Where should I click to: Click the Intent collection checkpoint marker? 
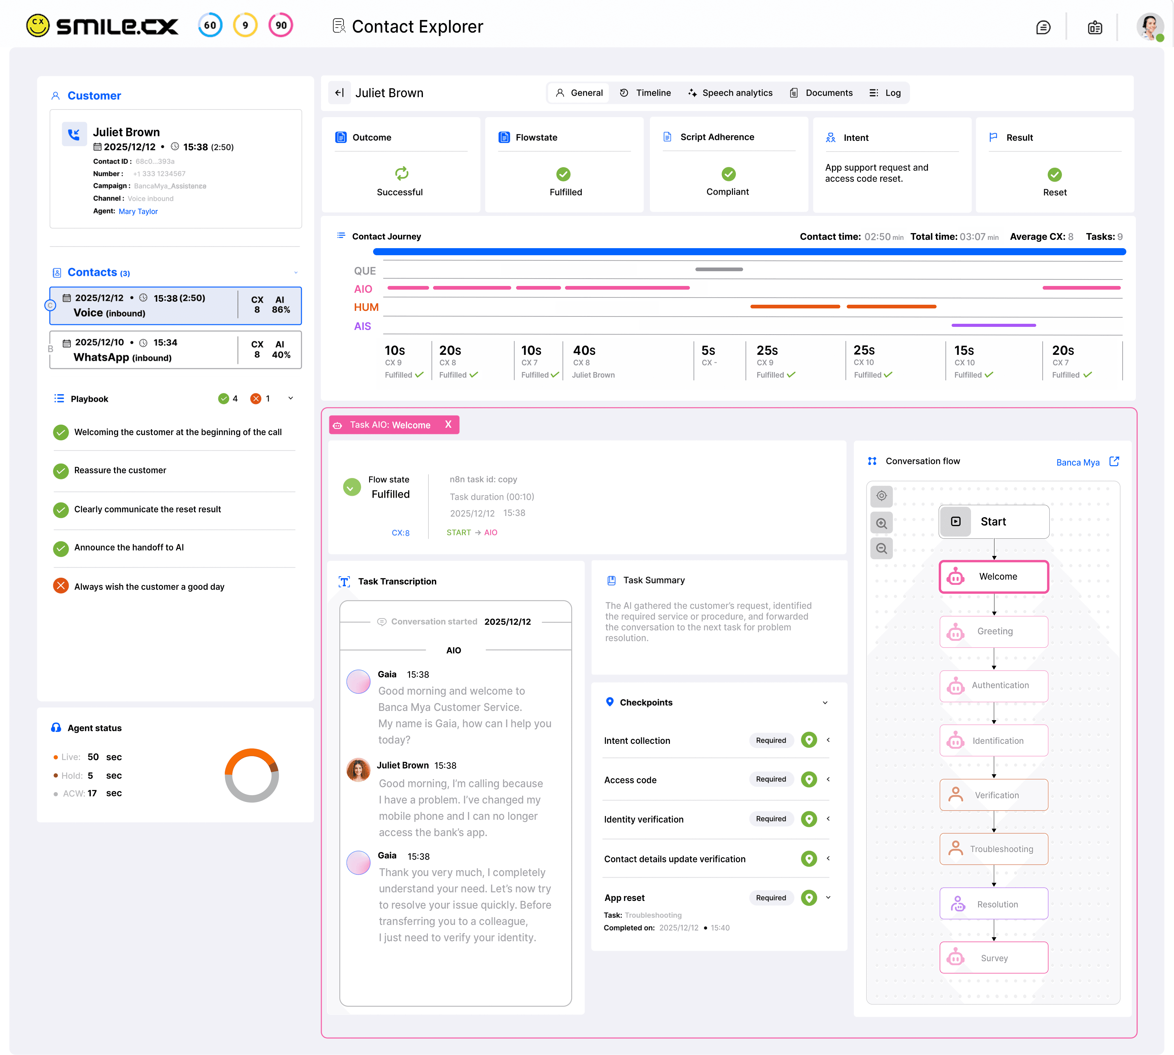[x=809, y=740]
